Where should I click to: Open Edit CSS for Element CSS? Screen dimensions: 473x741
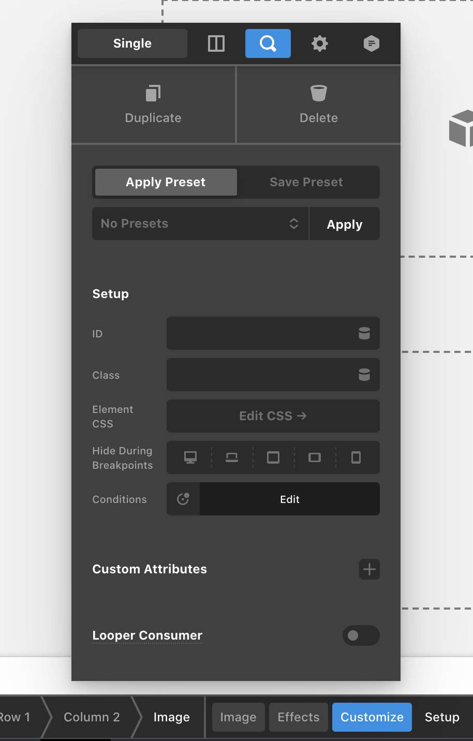(273, 416)
